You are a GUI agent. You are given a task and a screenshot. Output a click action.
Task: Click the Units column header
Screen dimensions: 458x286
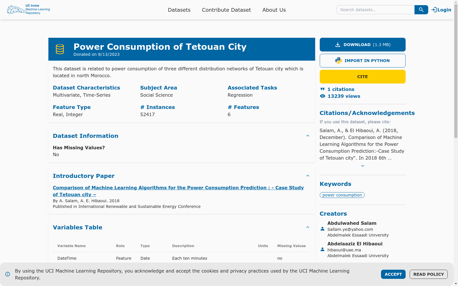click(x=263, y=246)
